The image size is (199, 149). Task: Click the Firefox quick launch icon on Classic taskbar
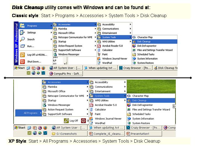43,68
